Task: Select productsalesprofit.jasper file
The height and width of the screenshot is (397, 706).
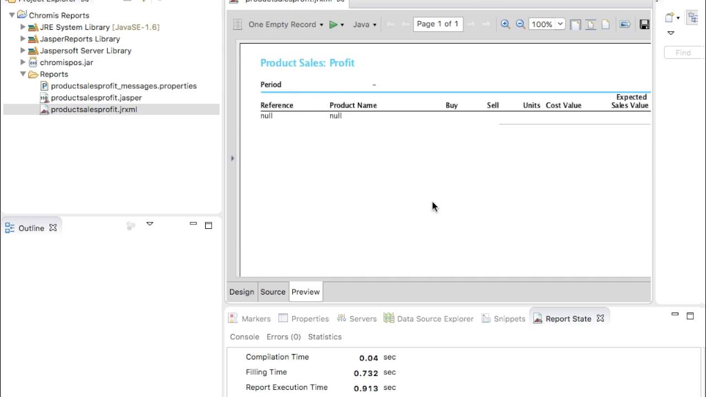Action: coord(90,98)
